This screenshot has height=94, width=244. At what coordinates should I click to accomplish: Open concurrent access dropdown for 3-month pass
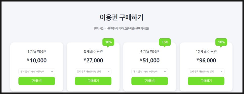tap(93, 72)
